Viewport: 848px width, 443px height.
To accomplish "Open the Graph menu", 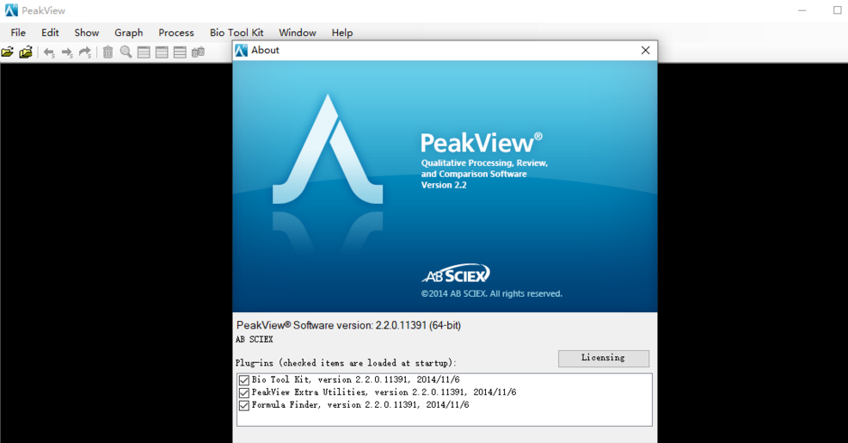I will 129,33.
